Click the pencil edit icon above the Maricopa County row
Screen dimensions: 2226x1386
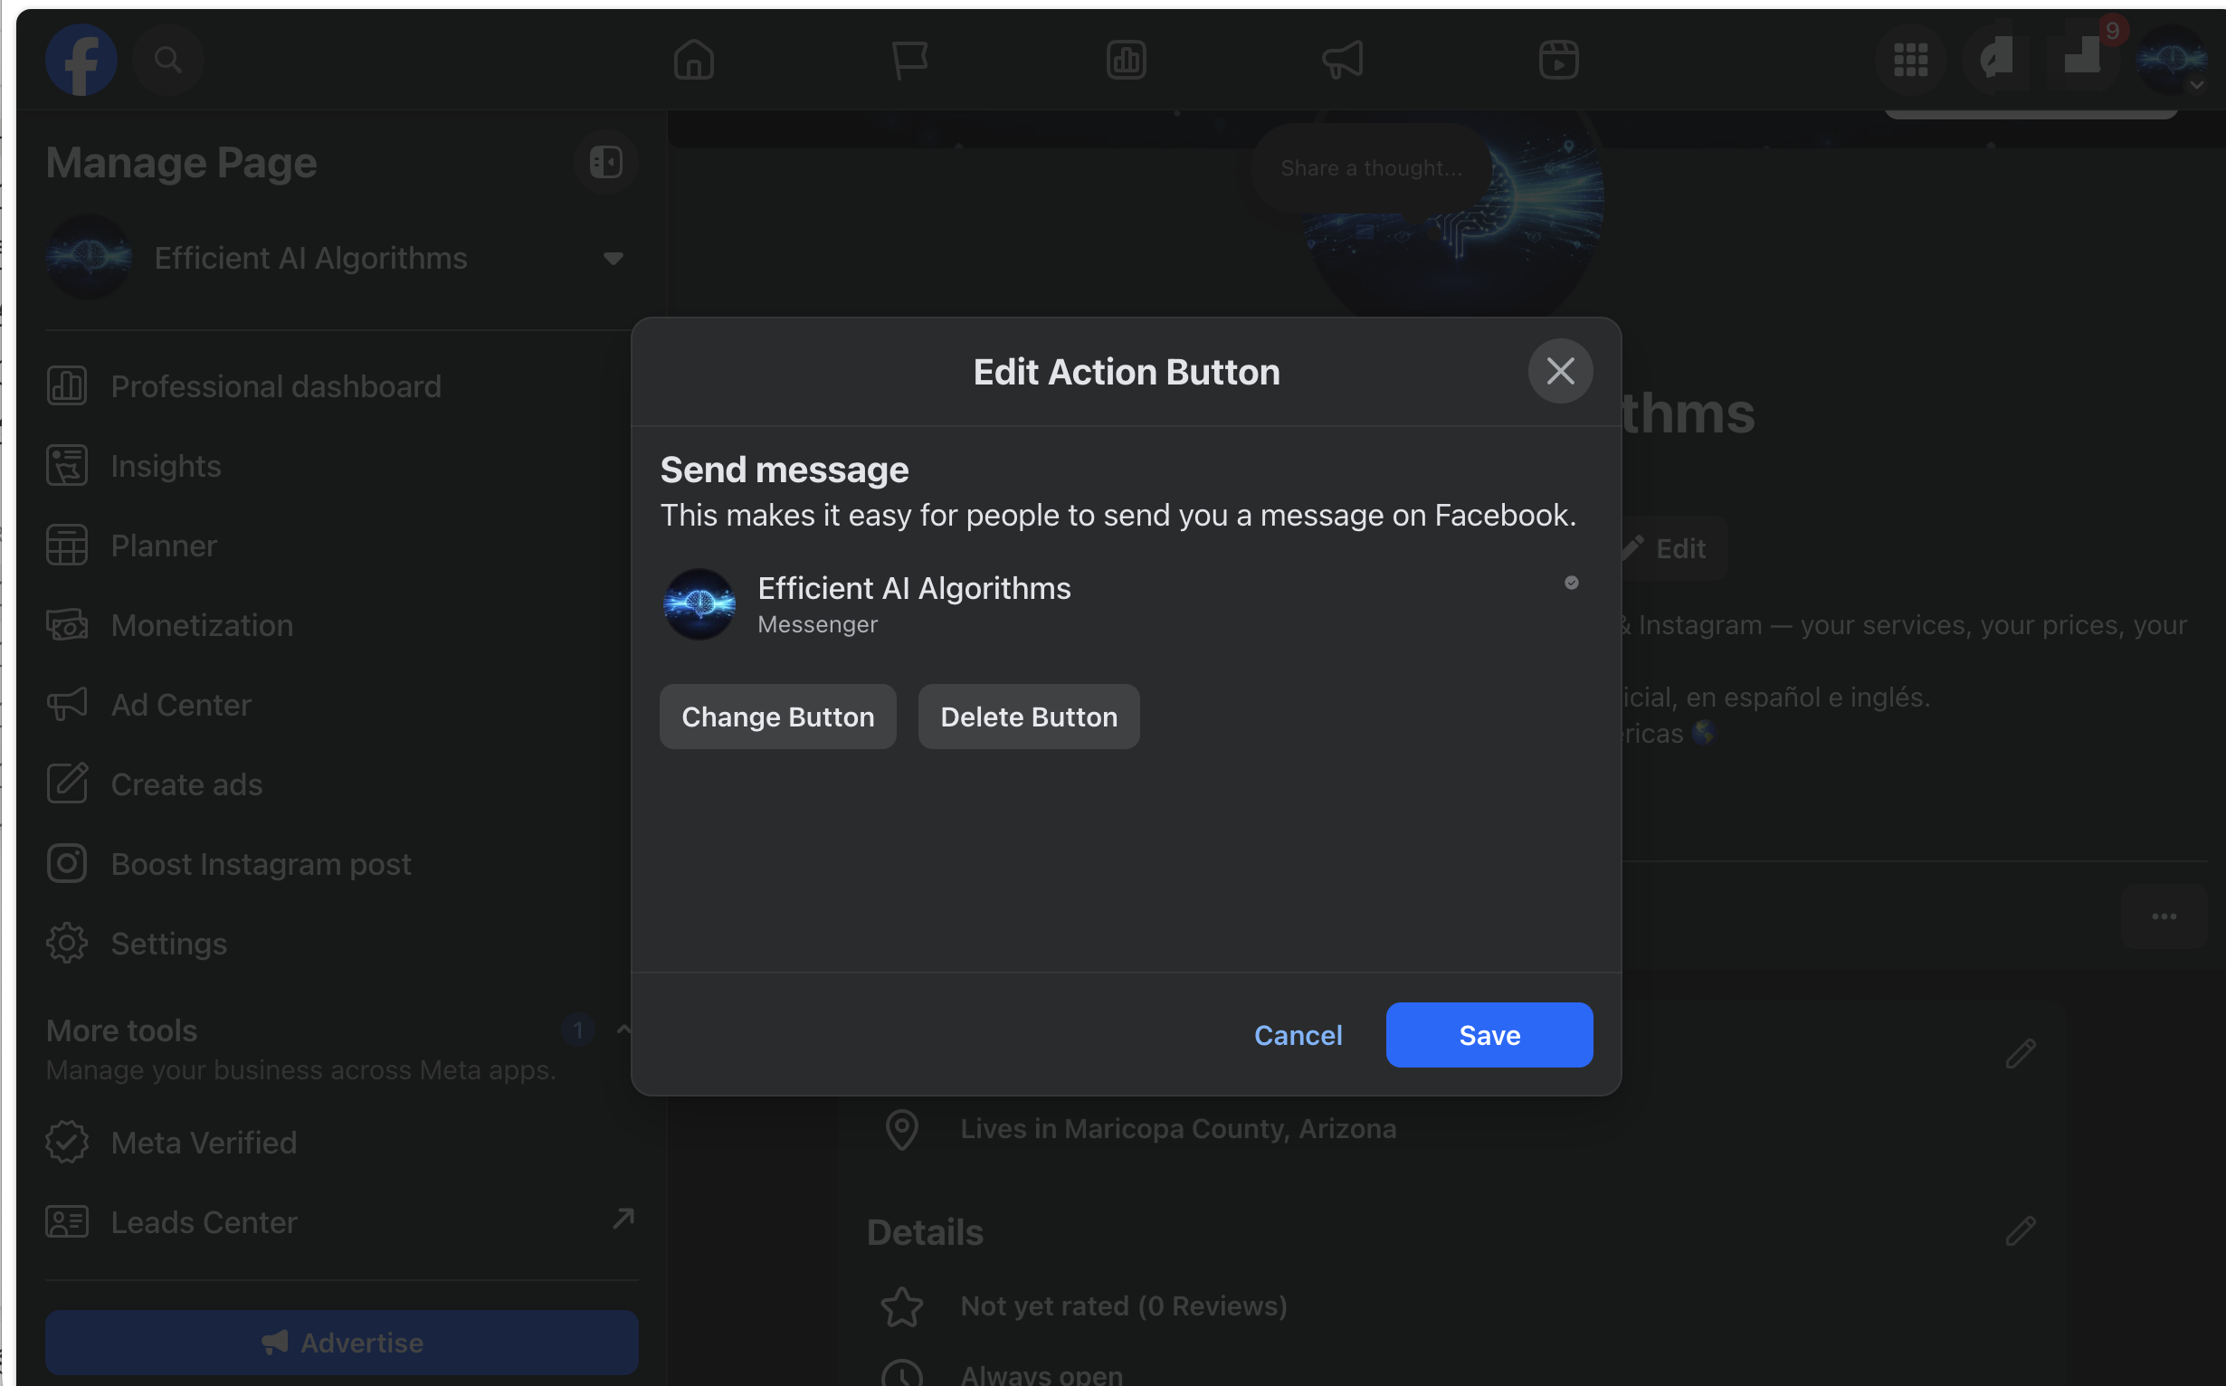[x=2021, y=1053]
